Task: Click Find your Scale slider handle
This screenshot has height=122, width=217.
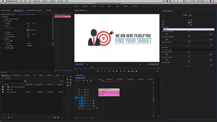Action: point(188,66)
